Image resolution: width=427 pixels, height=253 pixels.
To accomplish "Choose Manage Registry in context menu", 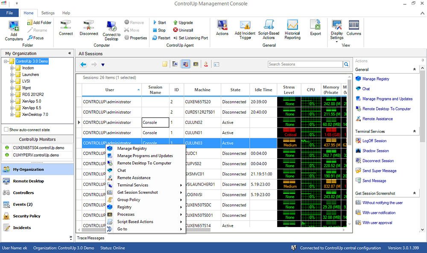I will click(x=146, y=148).
